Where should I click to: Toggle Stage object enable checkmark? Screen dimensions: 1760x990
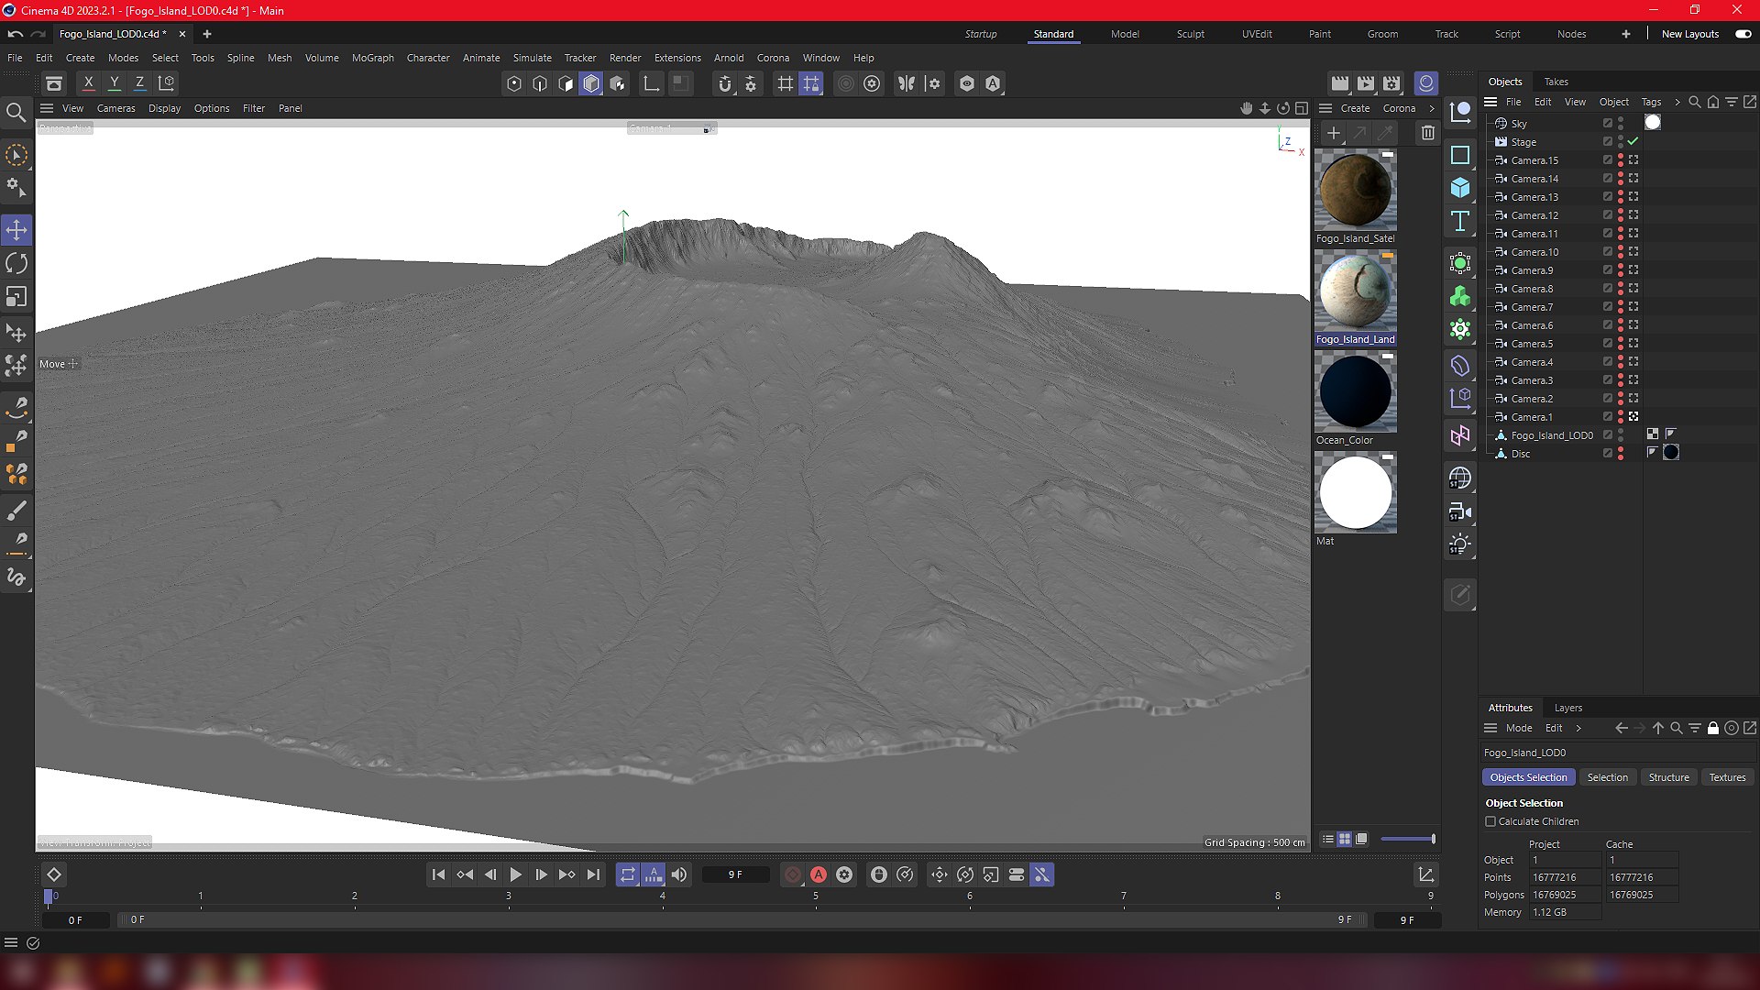(1633, 141)
